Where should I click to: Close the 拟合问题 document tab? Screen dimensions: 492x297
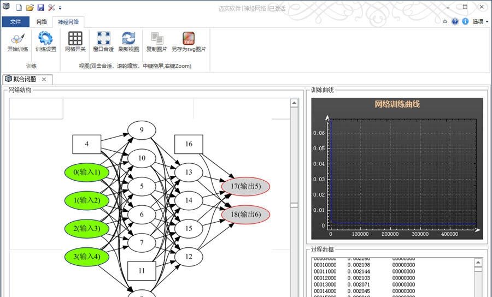[x=44, y=79]
